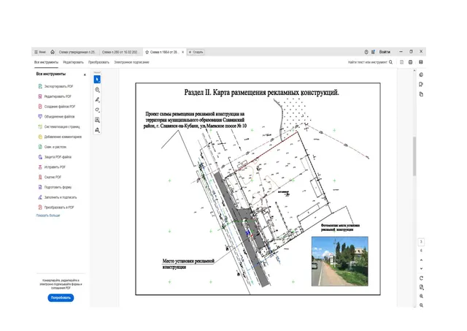The image size is (467, 331).
Task: Choose 'Заполнить и подписать' tool
Action: (x=58, y=197)
